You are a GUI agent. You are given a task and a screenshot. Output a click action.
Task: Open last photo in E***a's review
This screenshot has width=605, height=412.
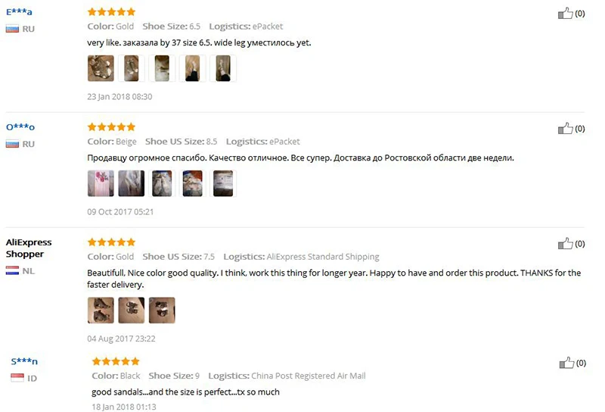coord(223,68)
